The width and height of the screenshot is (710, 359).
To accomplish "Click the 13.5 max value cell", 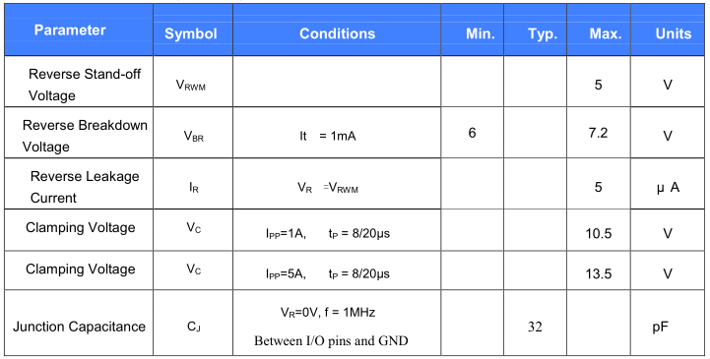I will (599, 270).
